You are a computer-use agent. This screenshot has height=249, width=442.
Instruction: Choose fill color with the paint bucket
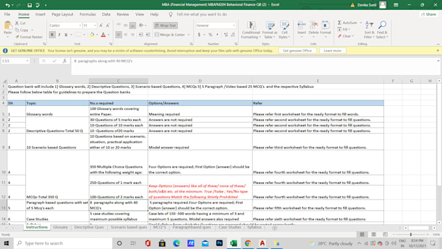[x=92, y=34]
